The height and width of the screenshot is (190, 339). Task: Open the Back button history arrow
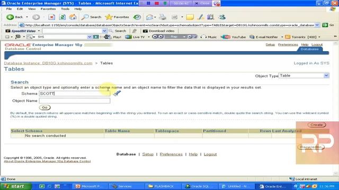[x=27, y=17]
